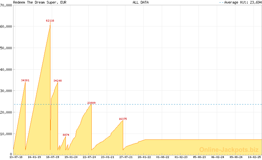Click the 34208 peak label
The image size is (262, 160).
point(58,81)
